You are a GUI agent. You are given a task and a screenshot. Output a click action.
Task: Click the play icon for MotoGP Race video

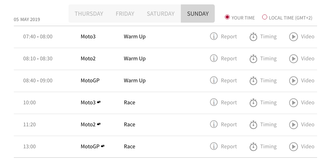click(x=294, y=147)
